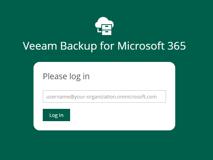Click the "Please log in" heading
Viewport: 213px width, 160px height.
tap(66, 77)
